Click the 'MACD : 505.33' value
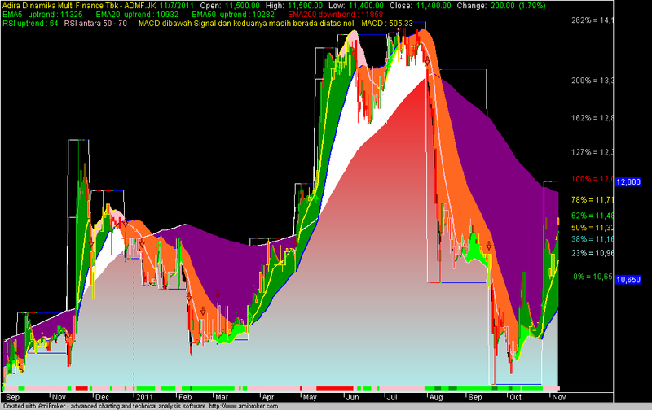This screenshot has height=410, width=652. pyautogui.click(x=387, y=24)
